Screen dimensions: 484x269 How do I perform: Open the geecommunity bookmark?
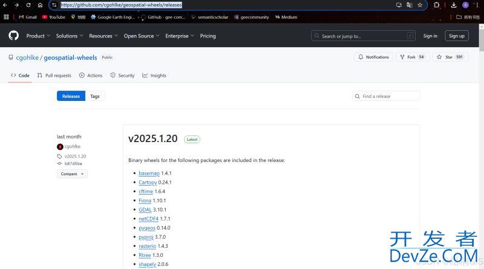(x=252, y=17)
